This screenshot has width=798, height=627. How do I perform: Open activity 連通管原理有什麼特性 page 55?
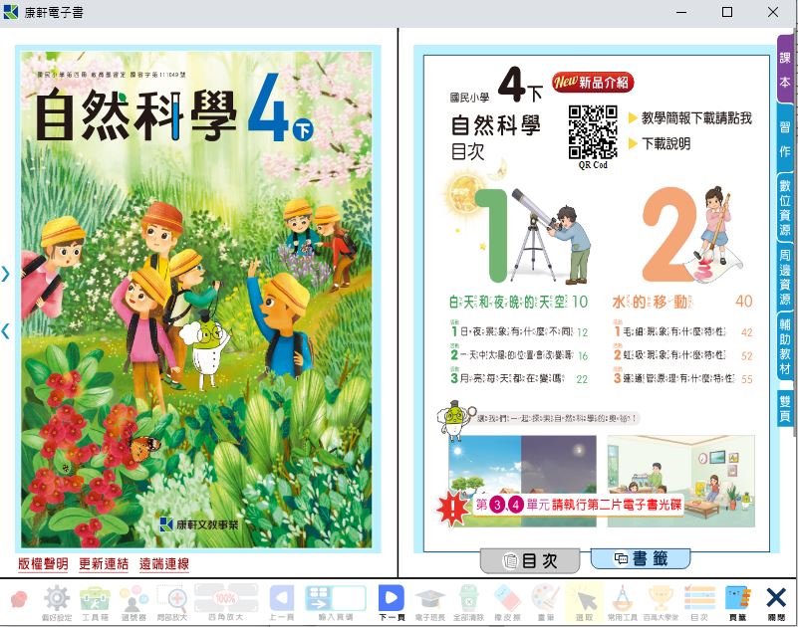click(682, 378)
